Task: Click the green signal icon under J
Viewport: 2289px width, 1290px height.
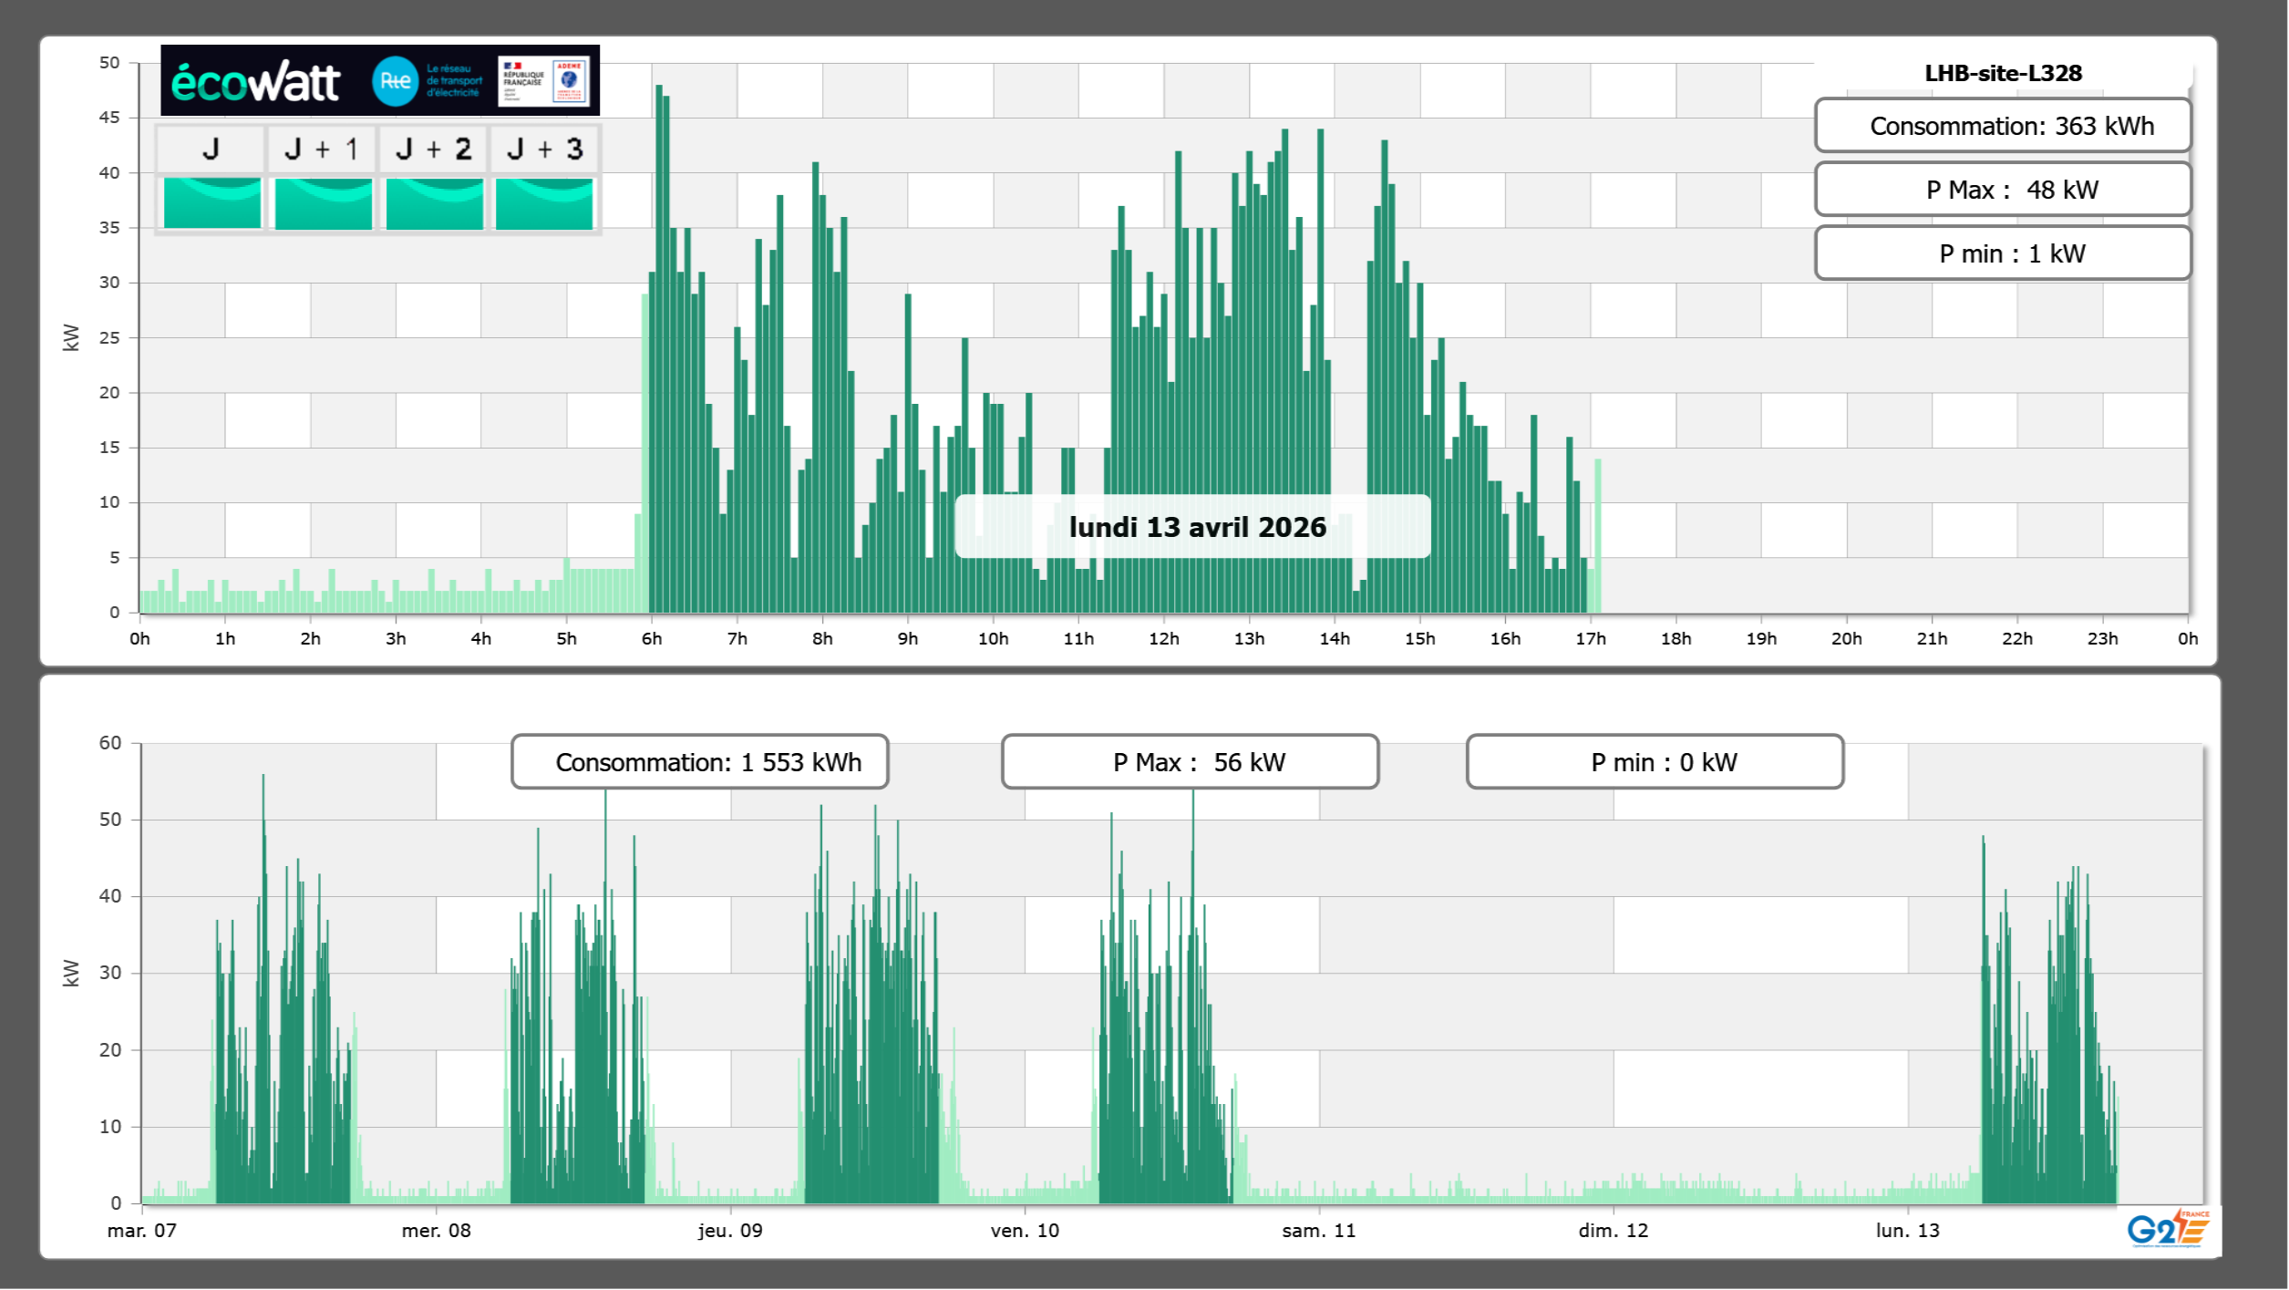Action: (x=211, y=202)
